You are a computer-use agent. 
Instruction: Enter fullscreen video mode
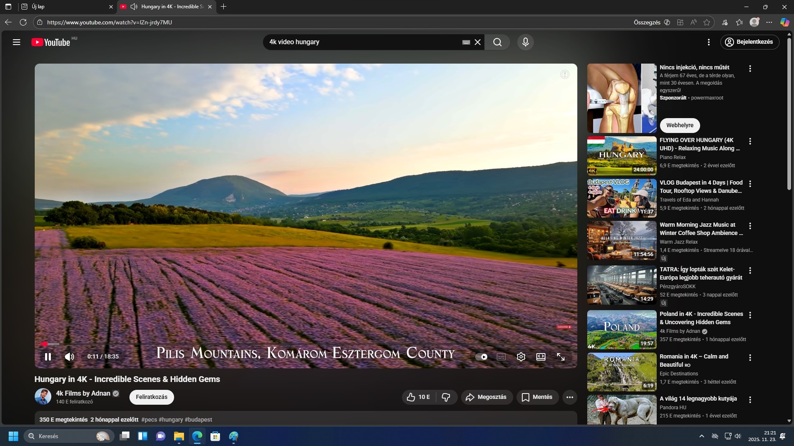(x=560, y=357)
